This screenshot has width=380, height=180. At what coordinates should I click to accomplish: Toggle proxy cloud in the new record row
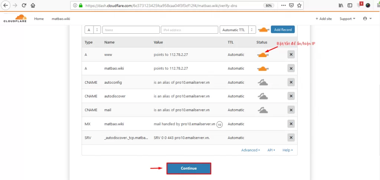coord(263,30)
